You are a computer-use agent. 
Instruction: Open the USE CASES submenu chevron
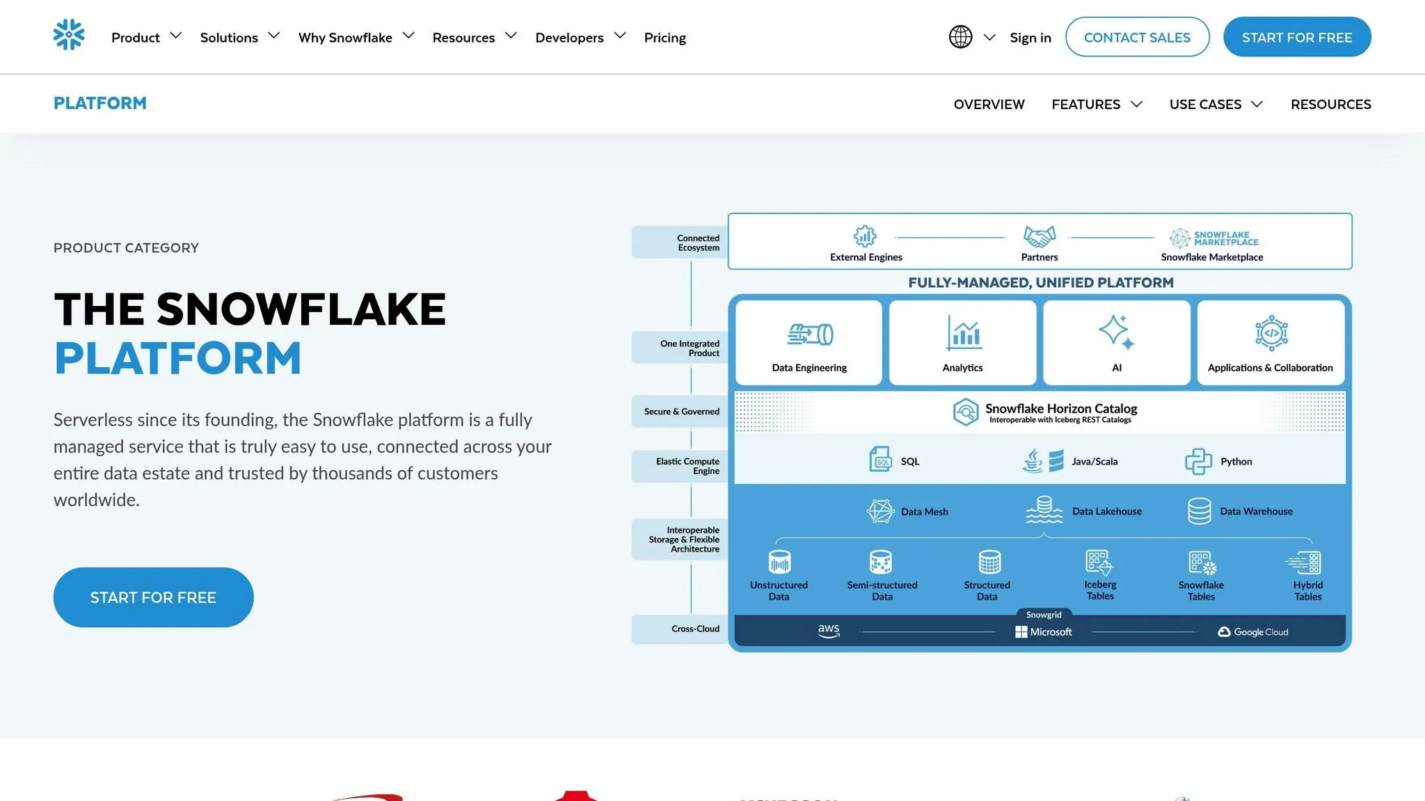click(1257, 104)
